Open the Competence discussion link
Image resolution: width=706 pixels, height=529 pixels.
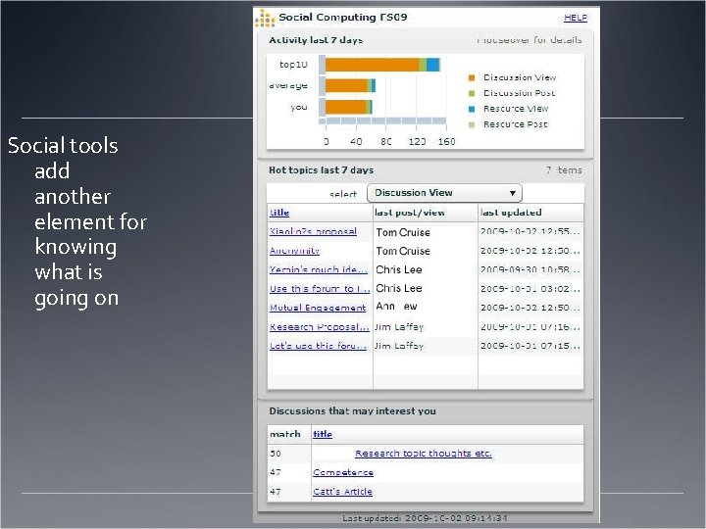pyautogui.click(x=343, y=472)
